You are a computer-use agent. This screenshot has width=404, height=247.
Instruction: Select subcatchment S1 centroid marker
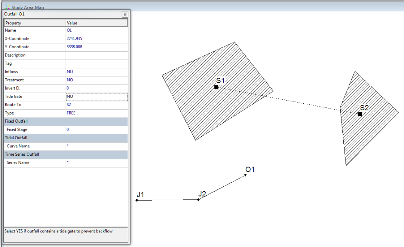217,87
